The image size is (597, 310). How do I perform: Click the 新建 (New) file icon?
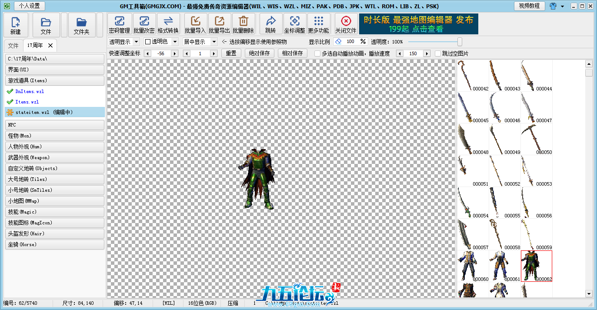pos(16,25)
